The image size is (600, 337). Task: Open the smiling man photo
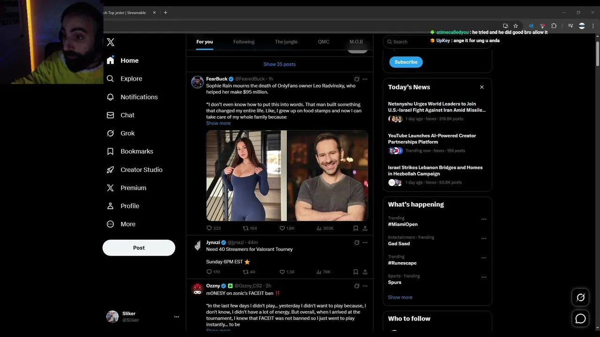(328, 176)
